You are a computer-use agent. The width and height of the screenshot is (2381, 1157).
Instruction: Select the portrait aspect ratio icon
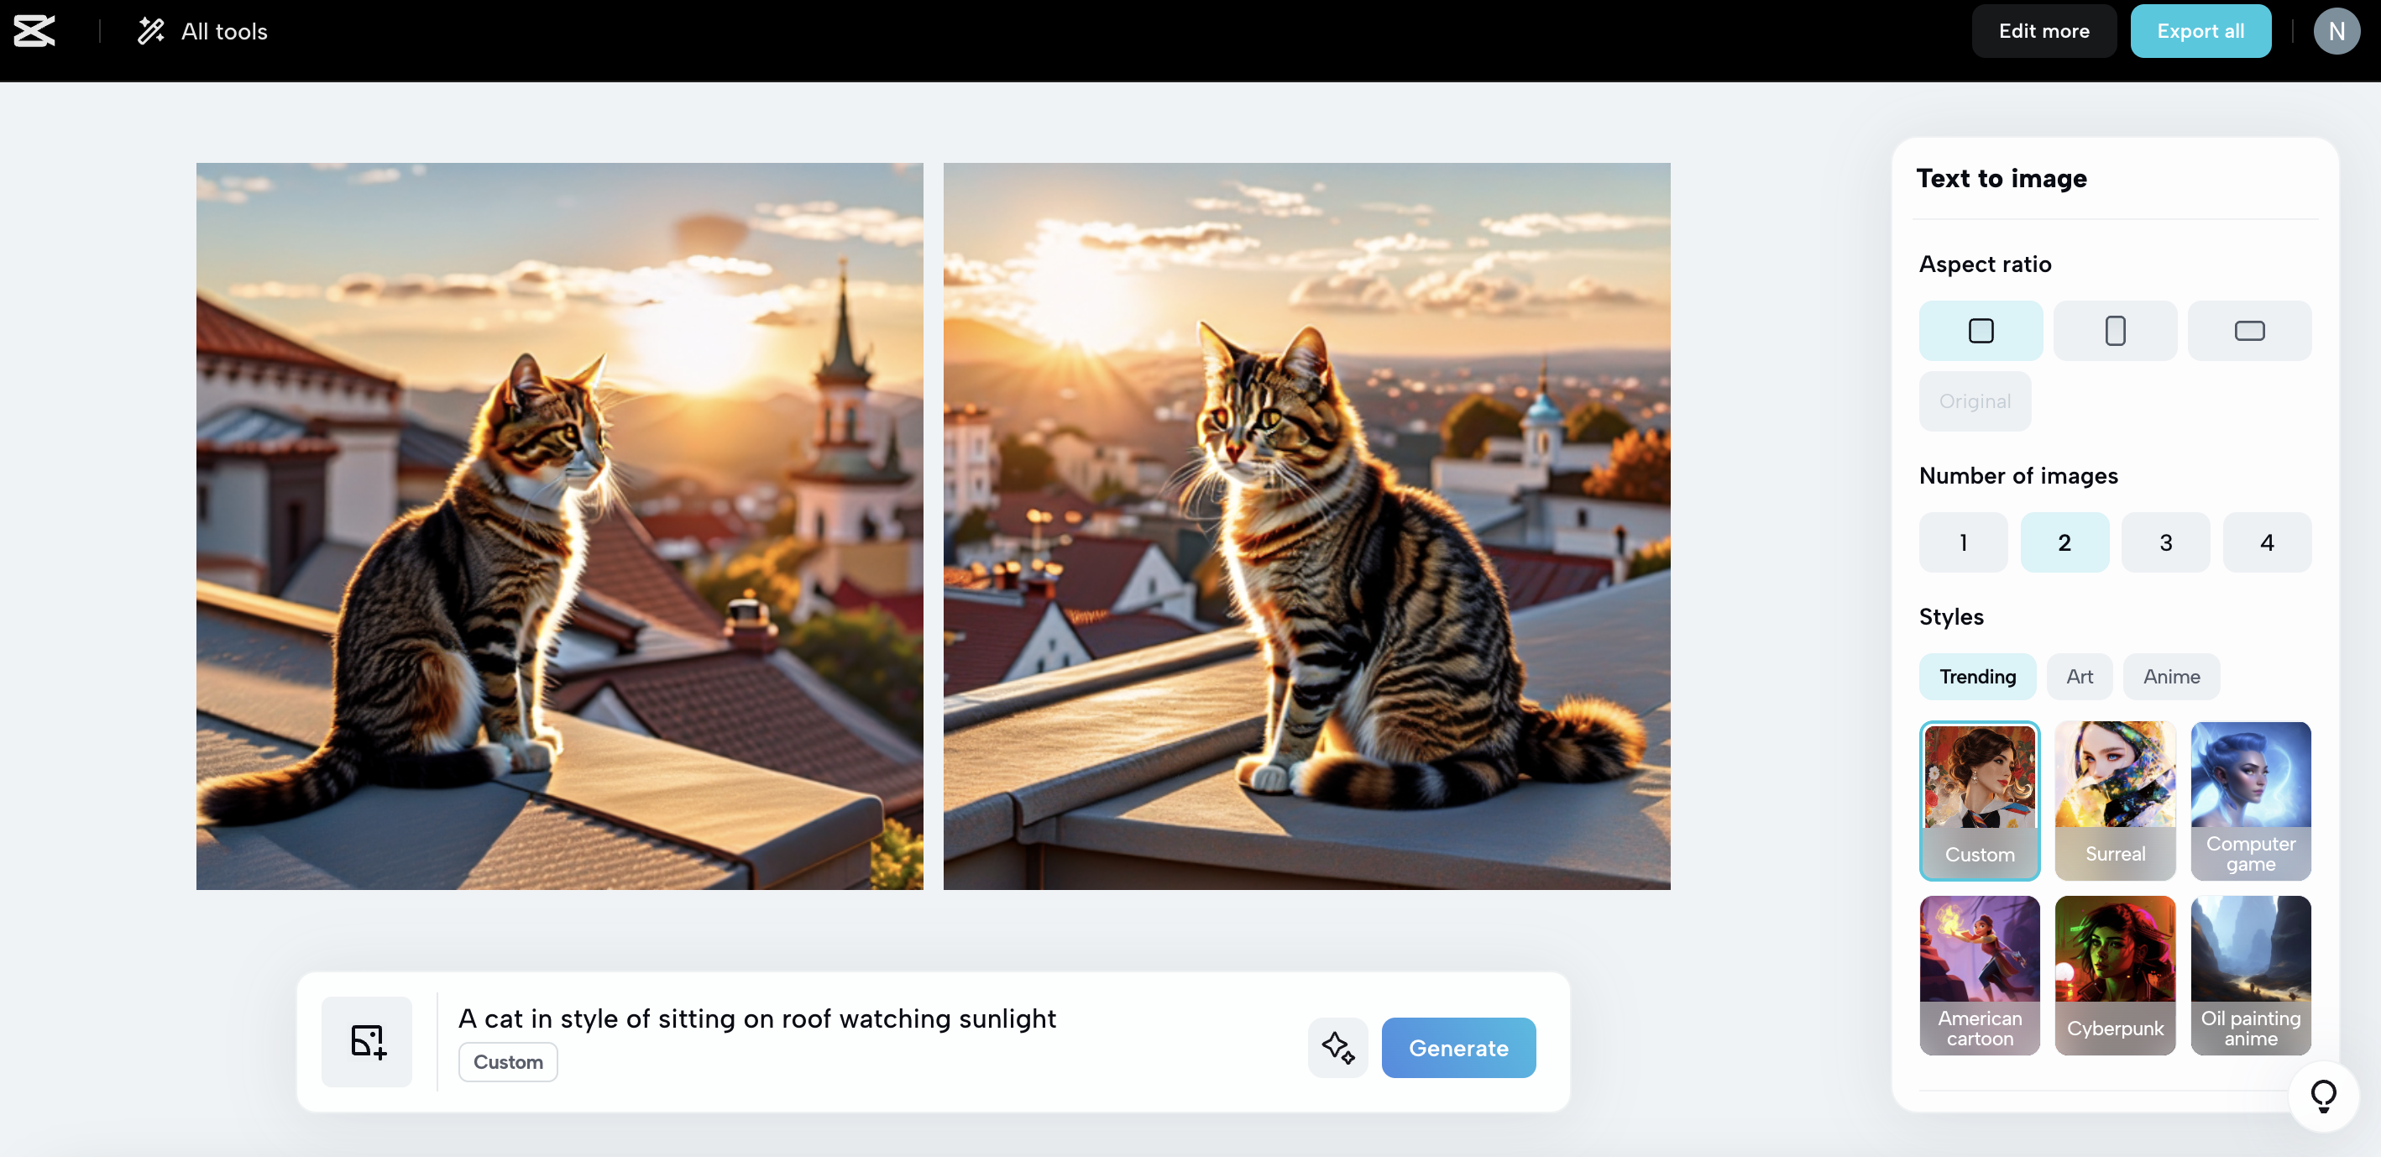click(2114, 331)
